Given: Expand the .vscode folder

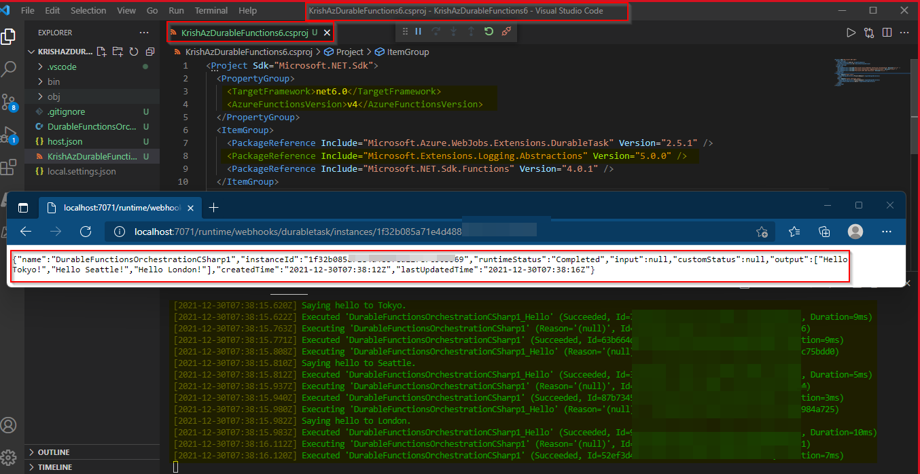Looking at the screenshot, I should pyautogui.click(x=62, y=67).
